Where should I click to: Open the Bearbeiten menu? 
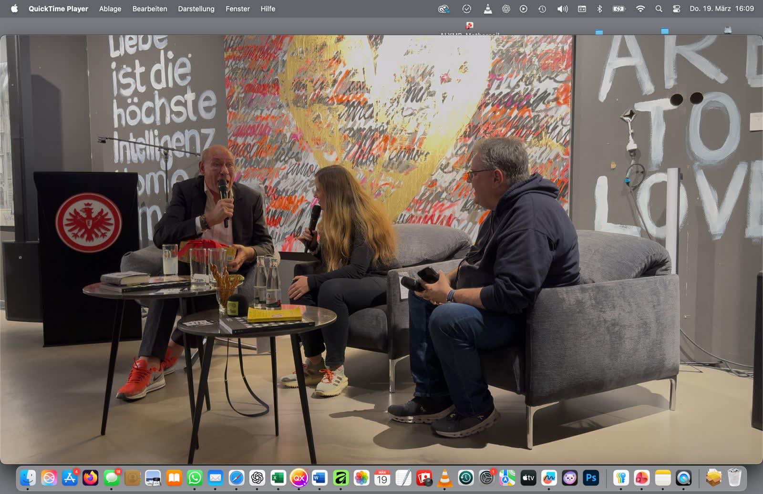pos(150,9)
